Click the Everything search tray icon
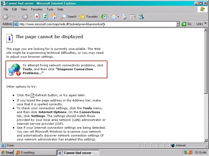The width and height of the screenshot is (209, 156). tap(190, 153)
